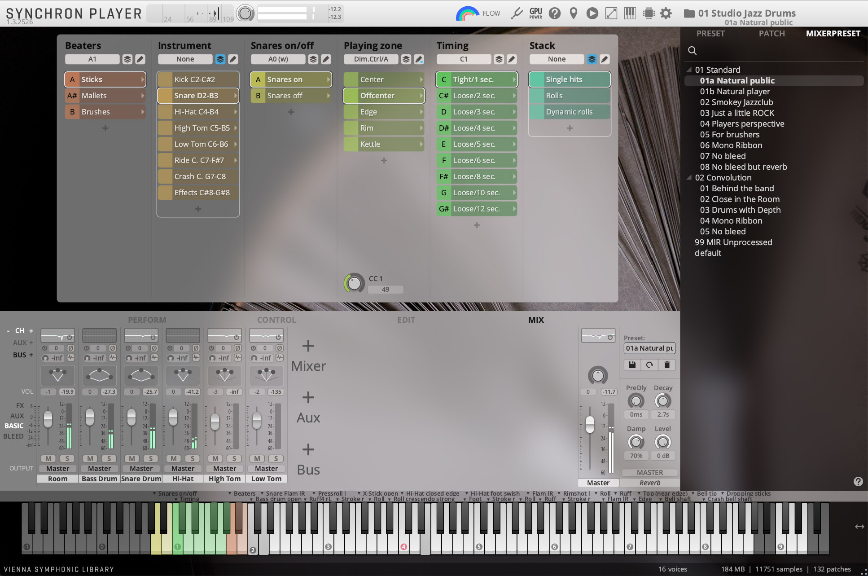Open settings gear icon
The height and width of the screenshot is (576, 868).
(666, 13)
